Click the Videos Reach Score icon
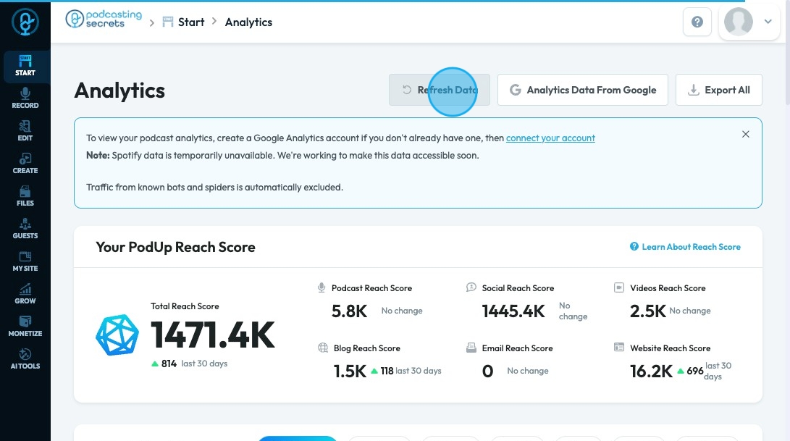 (x=618, y=287)
